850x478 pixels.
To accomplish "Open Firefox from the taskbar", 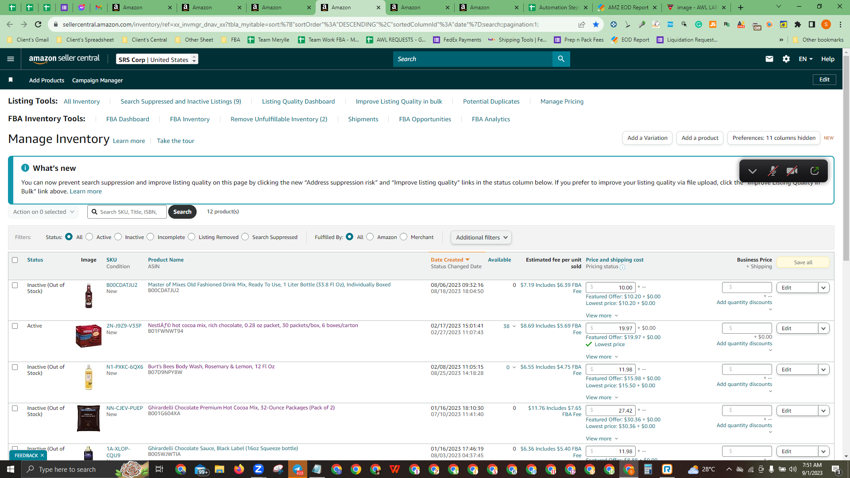I will pos(239,469).
